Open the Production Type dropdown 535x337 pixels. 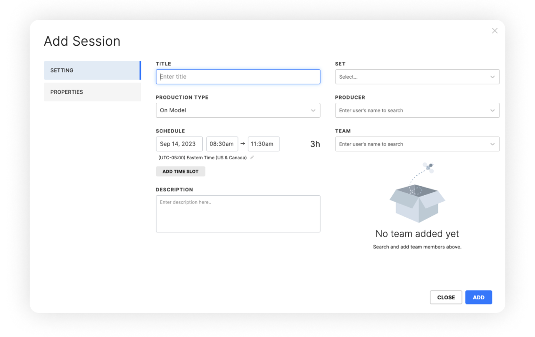tap(238, 110)
